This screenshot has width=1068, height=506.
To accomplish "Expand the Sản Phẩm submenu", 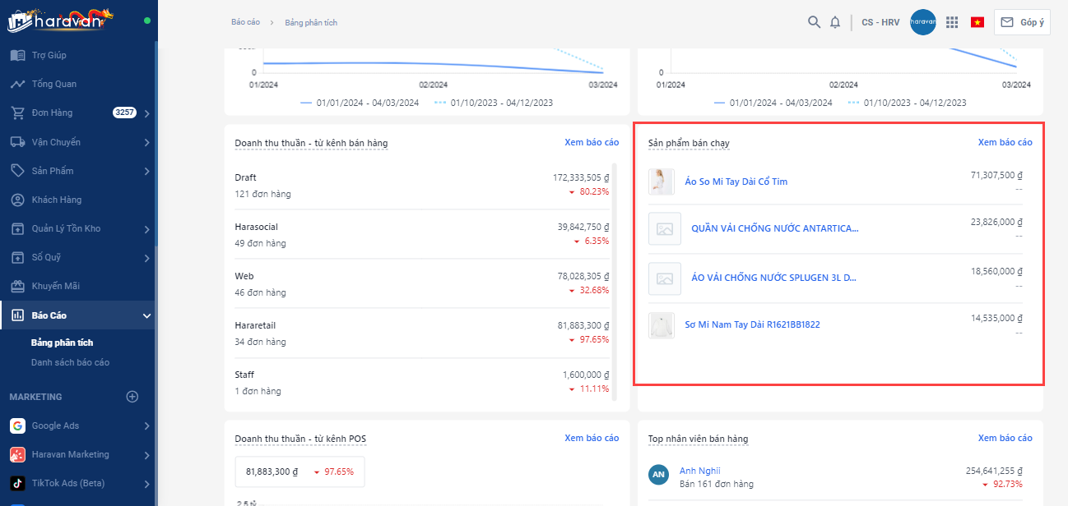I will [x=146, y=171].
